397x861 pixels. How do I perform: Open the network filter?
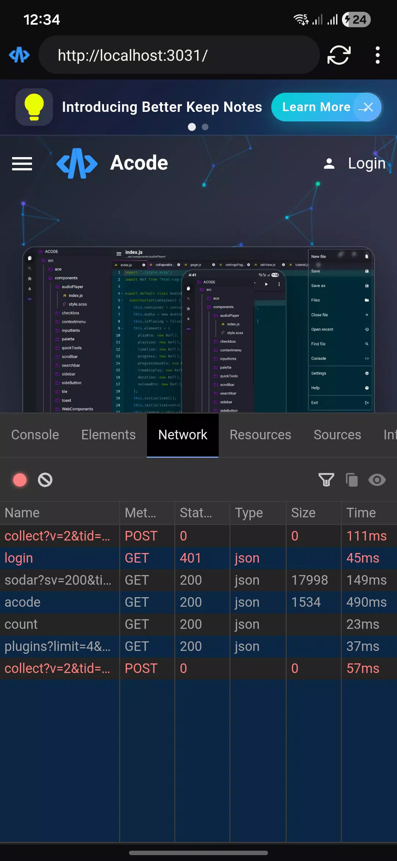(x=326, y=480)
